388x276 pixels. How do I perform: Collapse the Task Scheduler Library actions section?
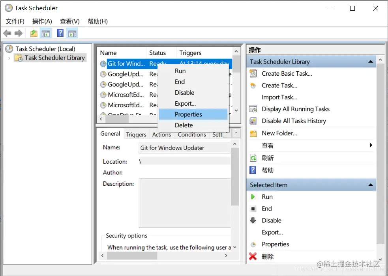click(370, 62)
